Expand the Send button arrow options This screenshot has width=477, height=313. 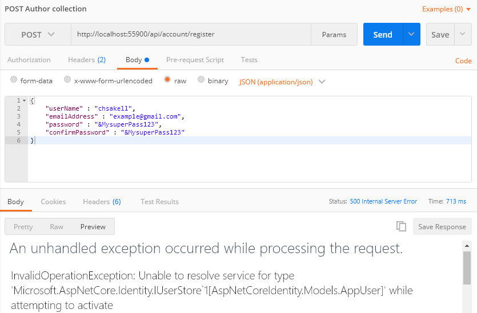(x=411, y=34)
